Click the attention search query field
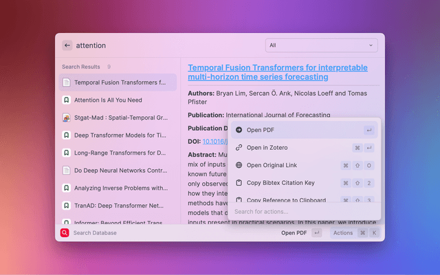440x275 pixels. coord(165,45)
